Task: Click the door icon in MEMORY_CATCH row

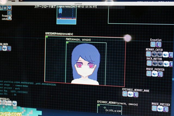Action: 171,55
